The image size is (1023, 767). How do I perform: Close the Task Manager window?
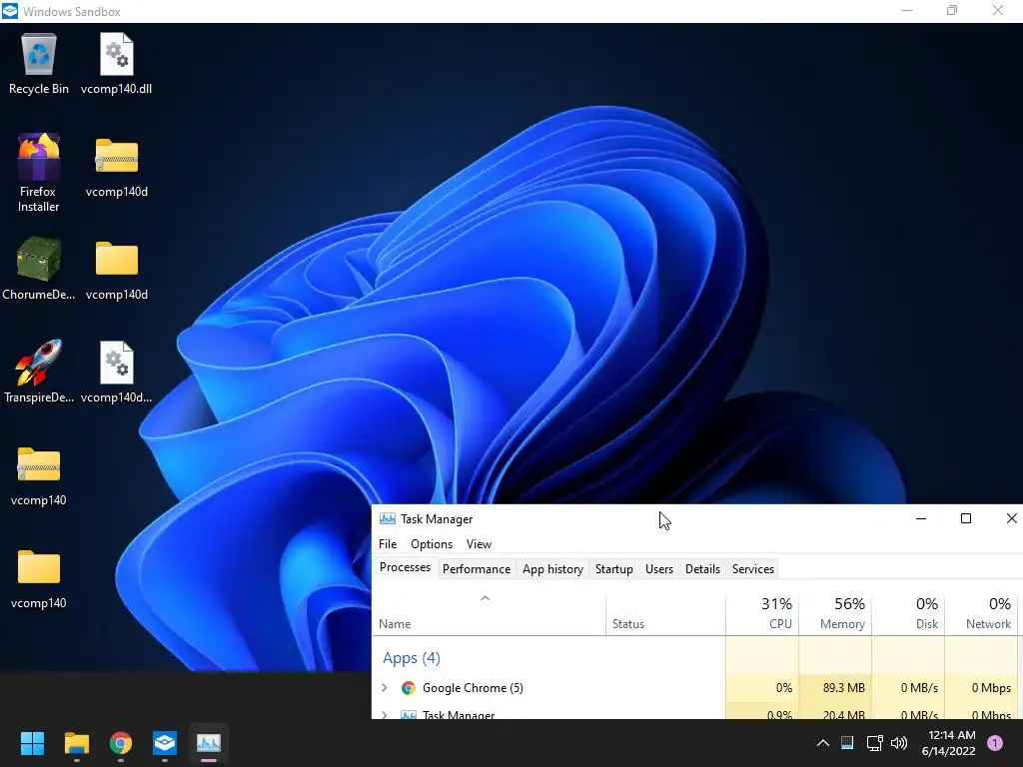(1011, 518)
